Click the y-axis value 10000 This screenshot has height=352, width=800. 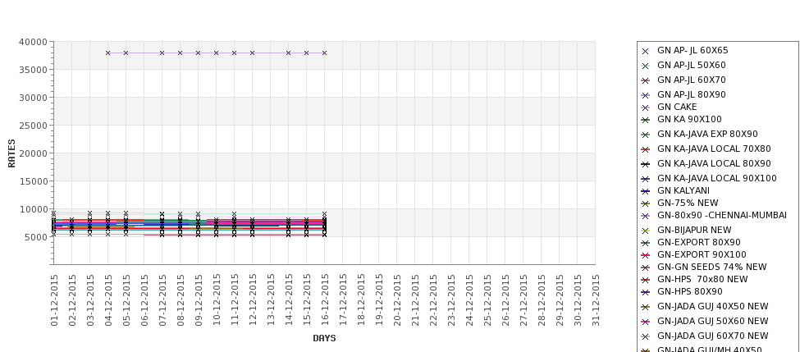click(x=33, y=209)
